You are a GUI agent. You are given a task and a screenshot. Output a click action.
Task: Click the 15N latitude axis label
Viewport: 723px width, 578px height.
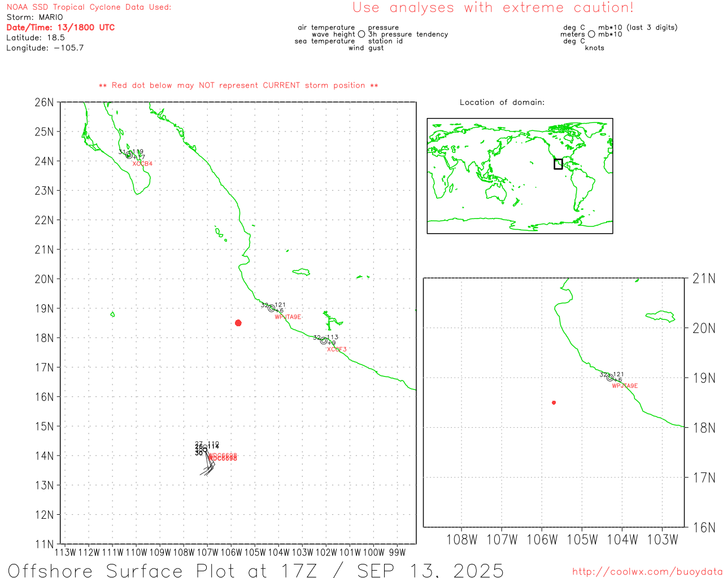coord(45,426)
